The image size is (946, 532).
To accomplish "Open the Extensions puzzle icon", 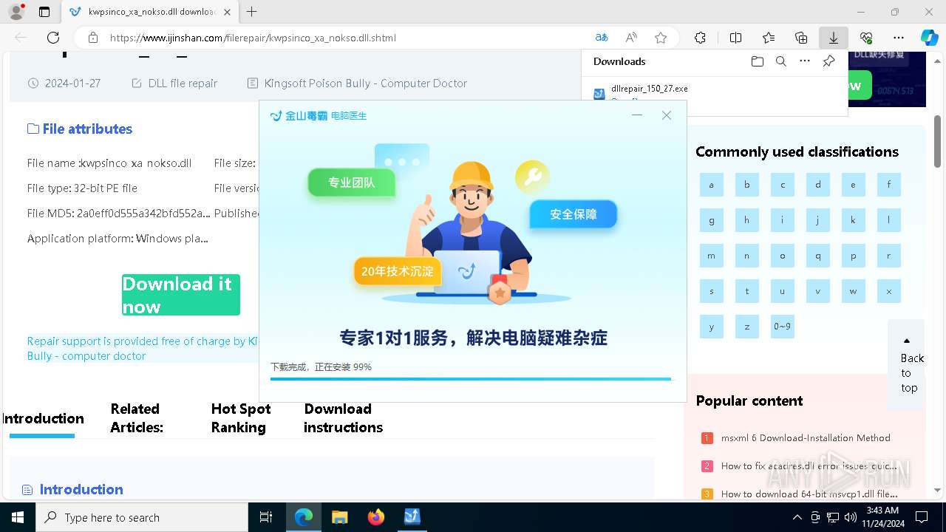I will click(700, 38).
